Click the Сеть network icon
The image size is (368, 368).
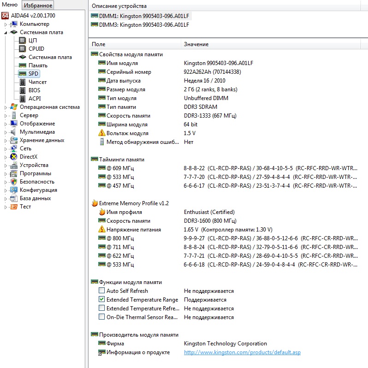(14, 148)
